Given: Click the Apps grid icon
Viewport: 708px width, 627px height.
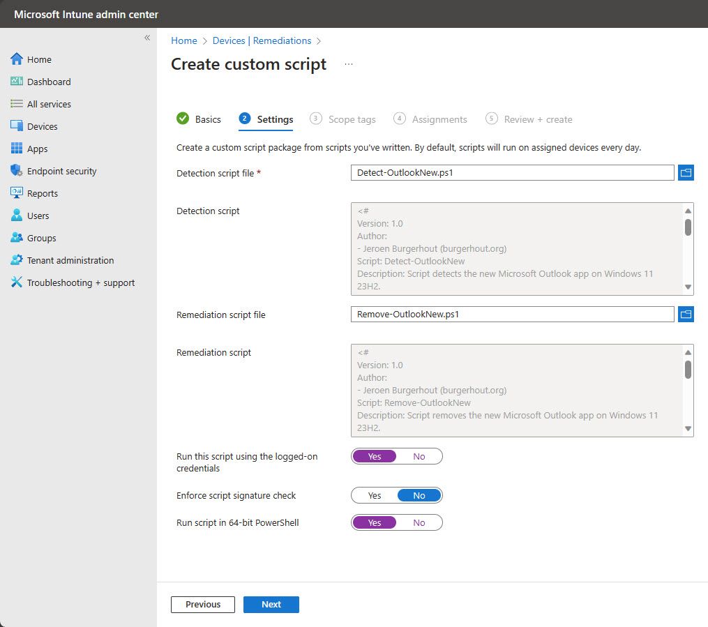Looking at the screenshot, I should pos(17,148).
